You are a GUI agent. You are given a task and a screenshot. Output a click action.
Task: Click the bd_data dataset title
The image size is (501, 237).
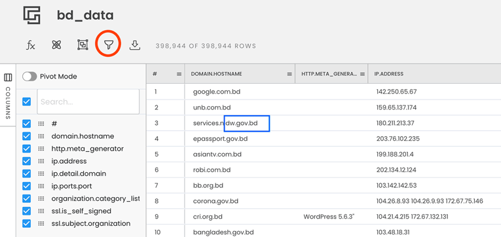85,15
